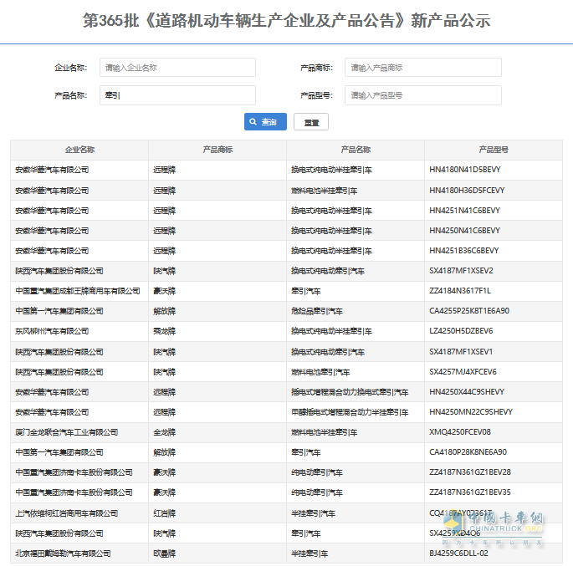Click the 产品型号 column header
Viewport: 573px width, 566px height.
(494, 150)
